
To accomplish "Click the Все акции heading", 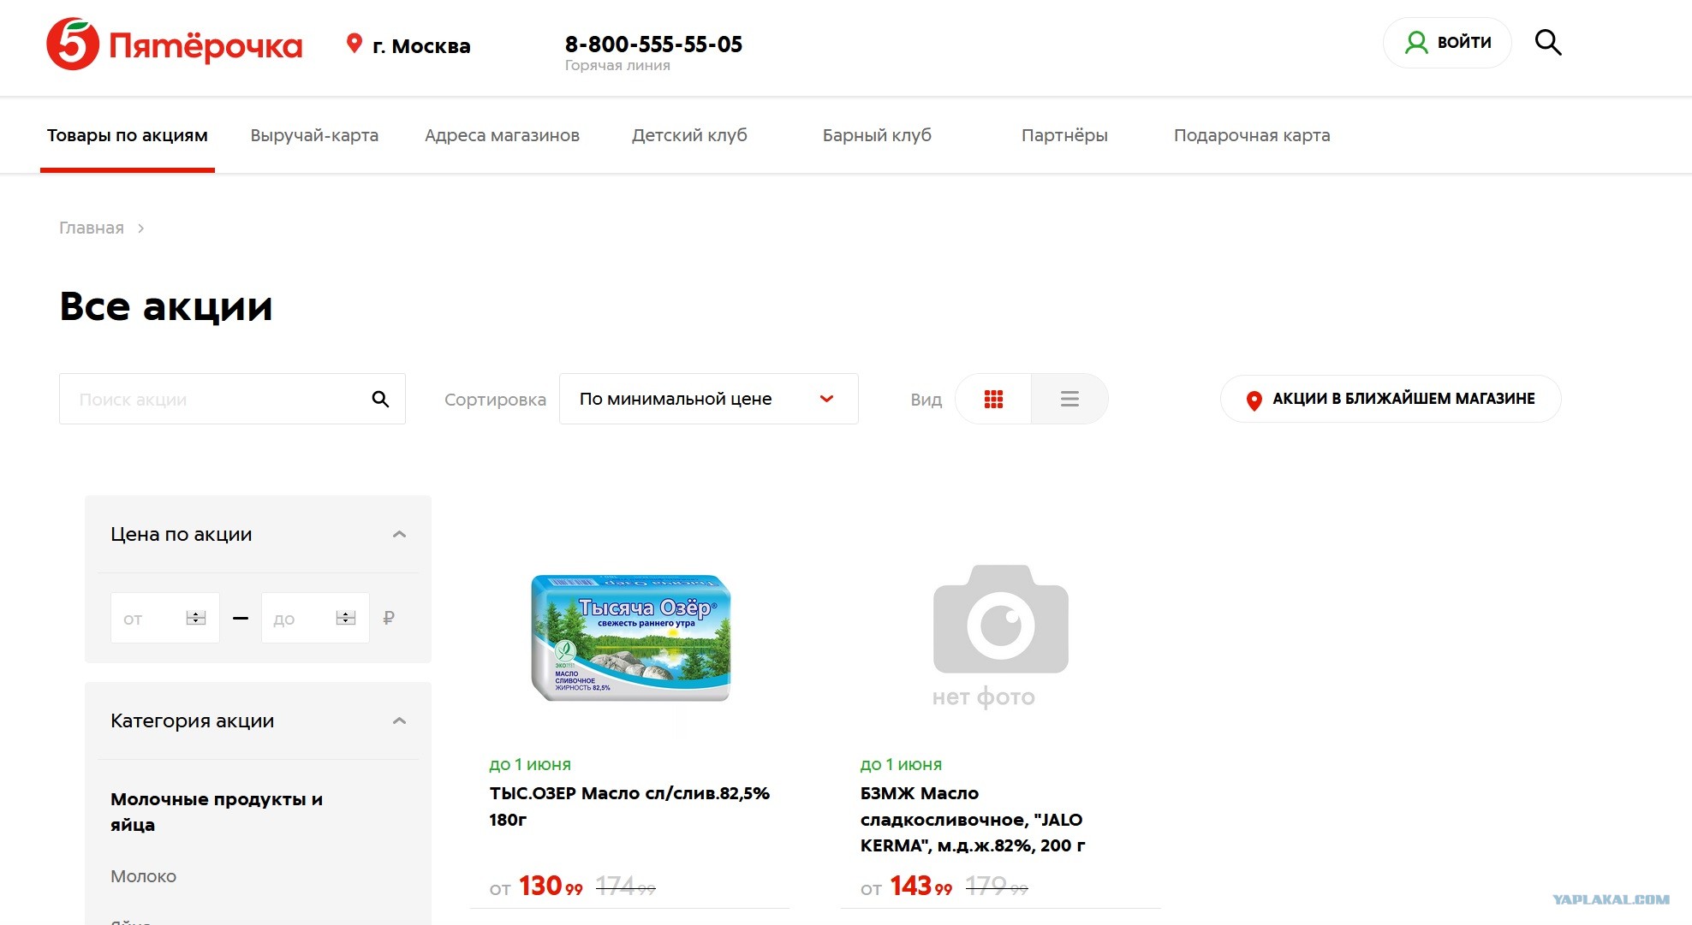I will point(166,306).
